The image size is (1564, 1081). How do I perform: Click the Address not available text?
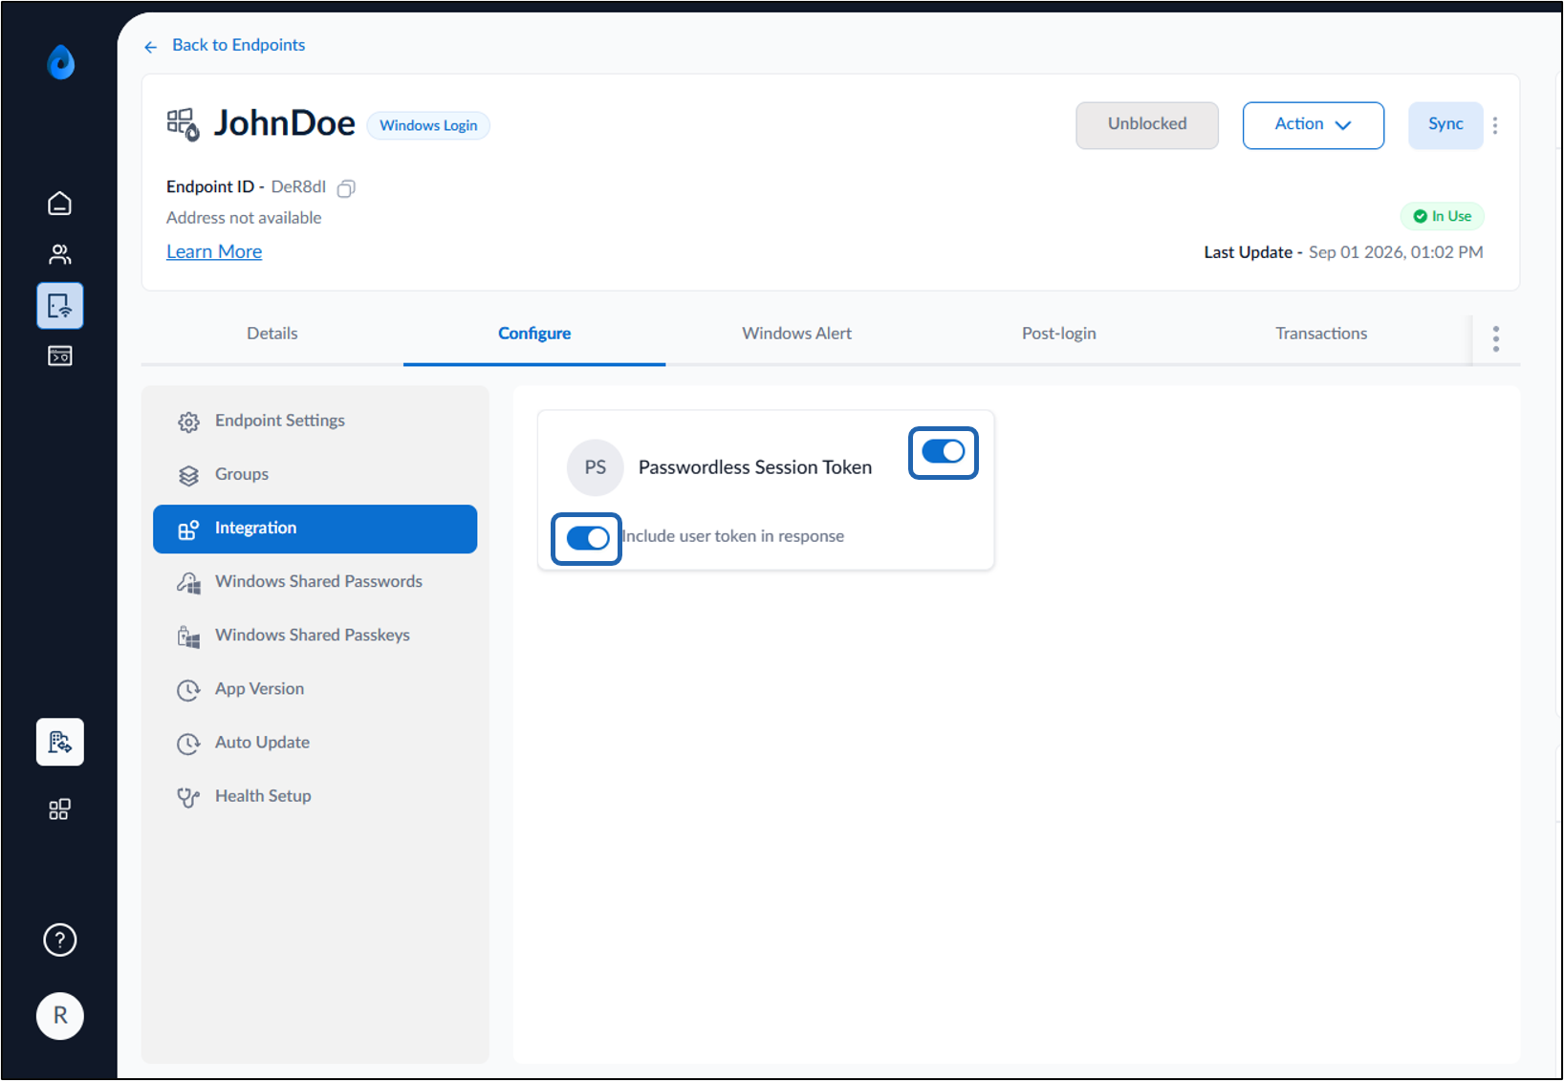[244, 218]
